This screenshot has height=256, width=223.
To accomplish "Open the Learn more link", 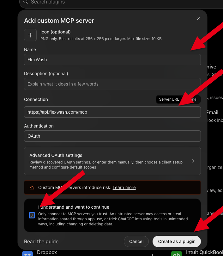I will pos(124,188).
